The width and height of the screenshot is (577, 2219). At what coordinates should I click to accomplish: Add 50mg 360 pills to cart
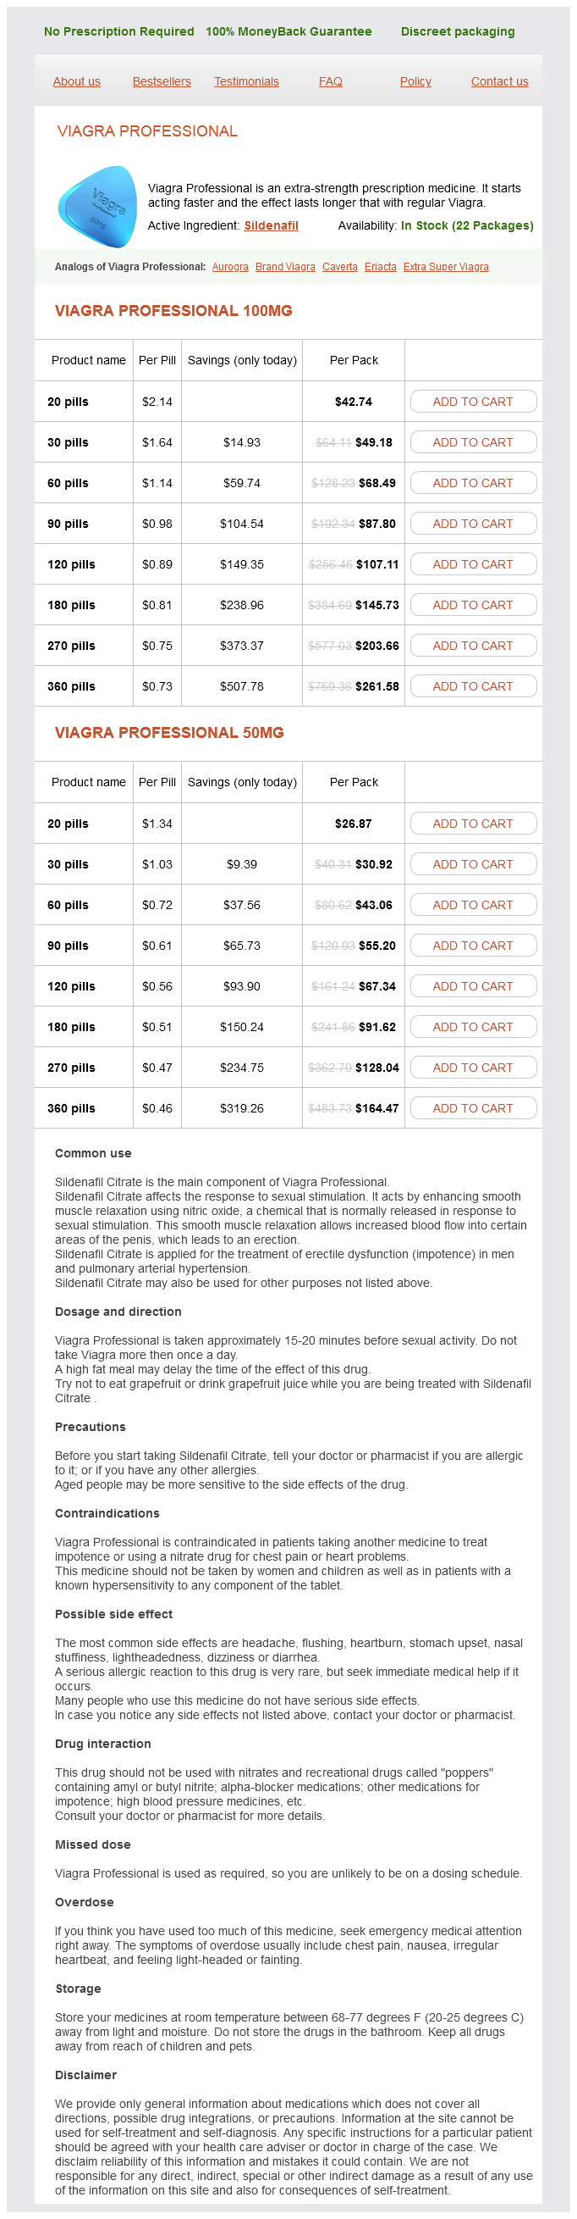[473, 1108]
